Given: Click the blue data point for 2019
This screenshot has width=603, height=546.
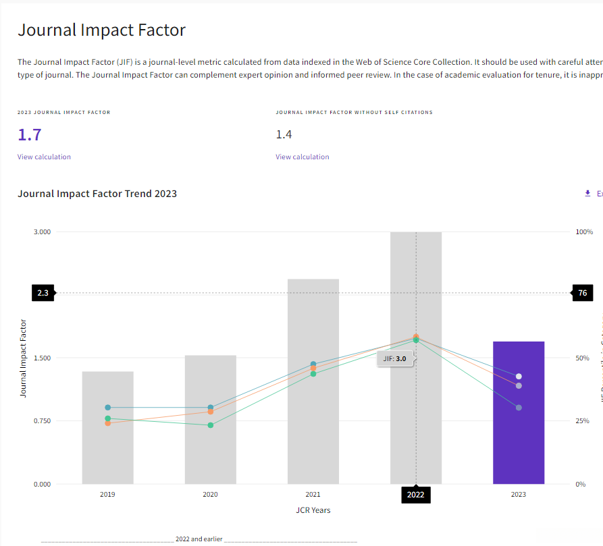Looking at the screenshot, I should [107, 408].
